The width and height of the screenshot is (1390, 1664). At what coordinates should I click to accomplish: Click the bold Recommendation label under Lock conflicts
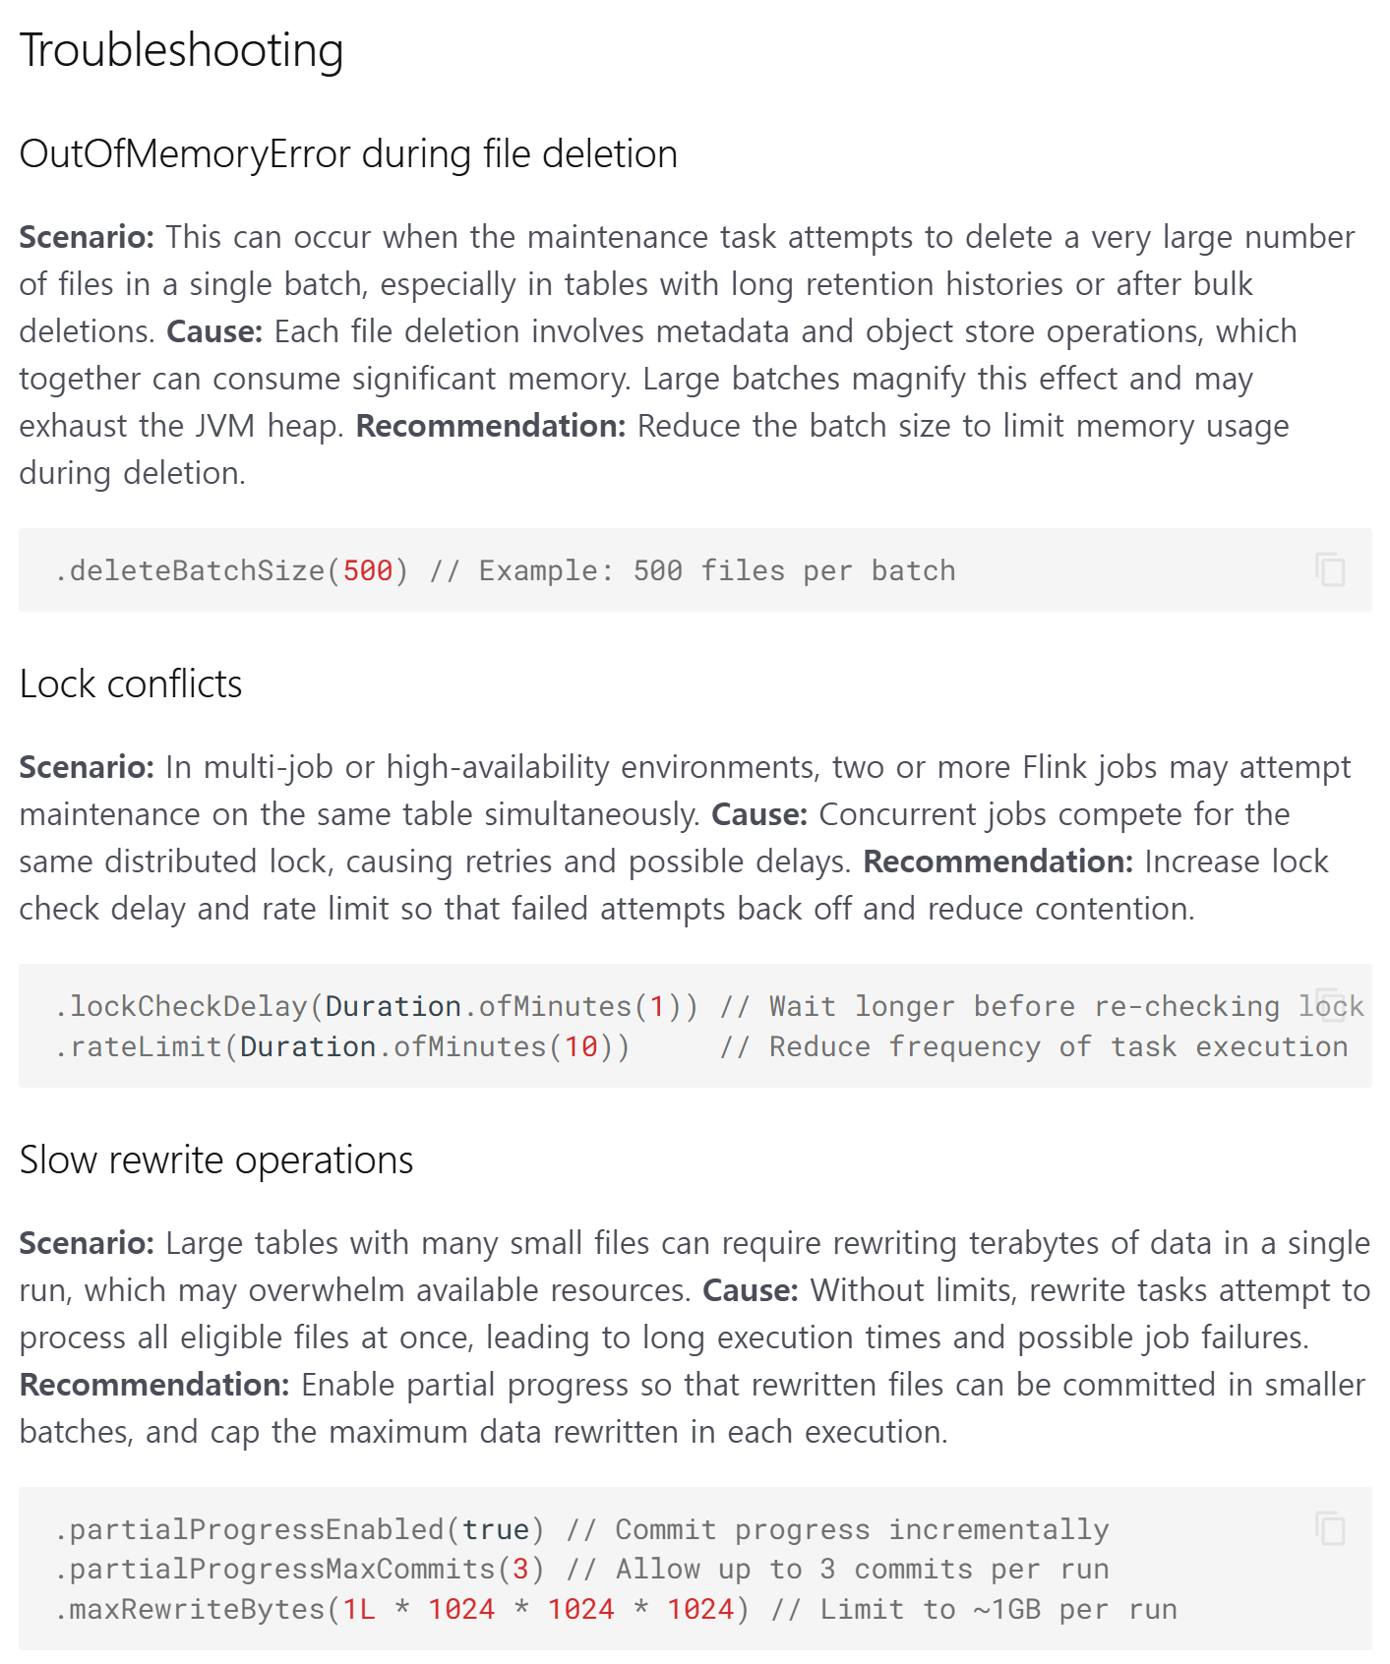tap(998, 862)
